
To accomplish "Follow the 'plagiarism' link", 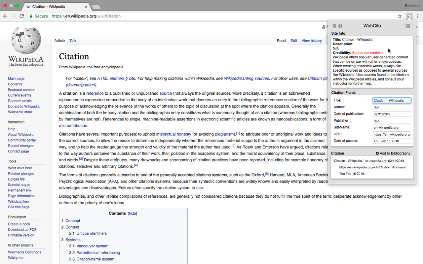I will 224,134.
